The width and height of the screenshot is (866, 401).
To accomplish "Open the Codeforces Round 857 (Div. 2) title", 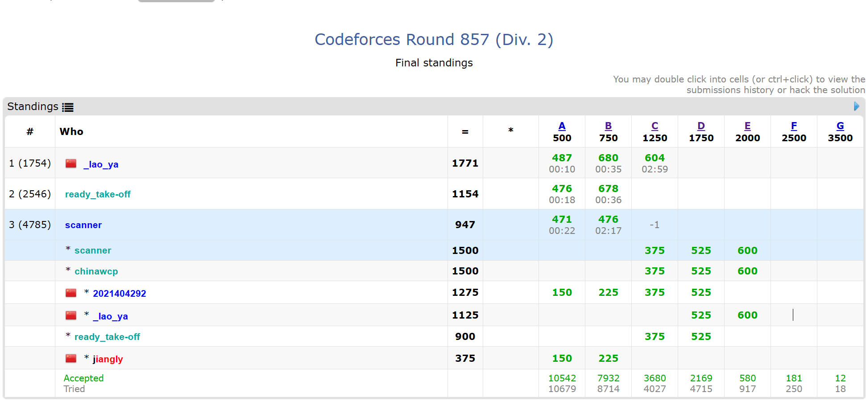I will 434,39.
